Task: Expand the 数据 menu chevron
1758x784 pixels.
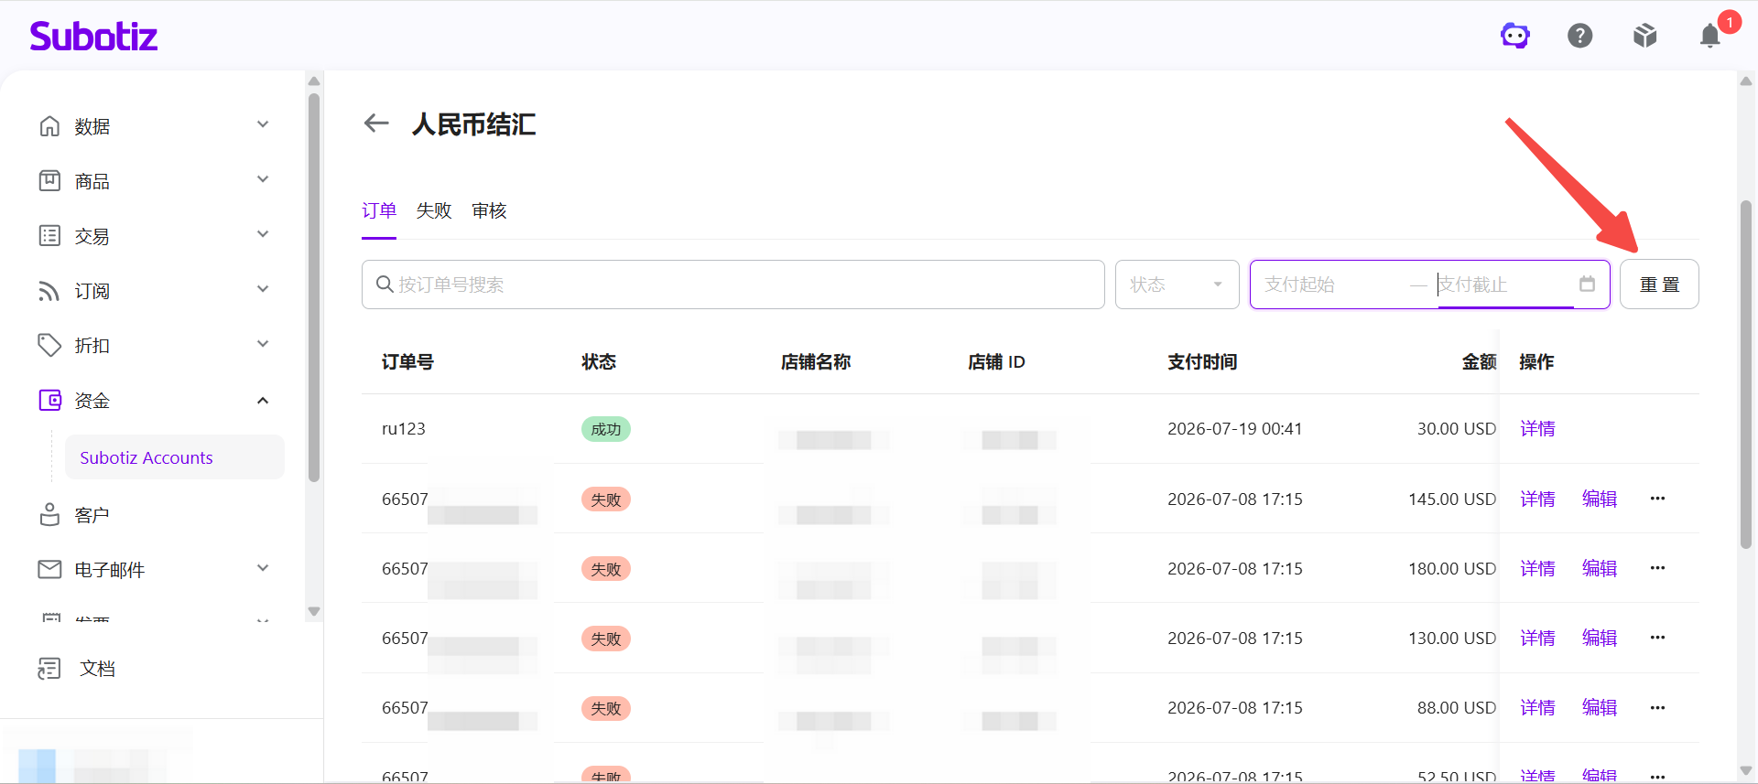Action: click(x=263, y=124)
